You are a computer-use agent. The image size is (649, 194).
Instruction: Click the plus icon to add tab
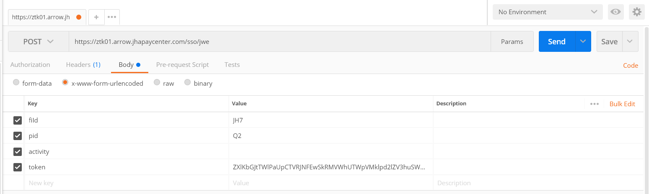96,17
